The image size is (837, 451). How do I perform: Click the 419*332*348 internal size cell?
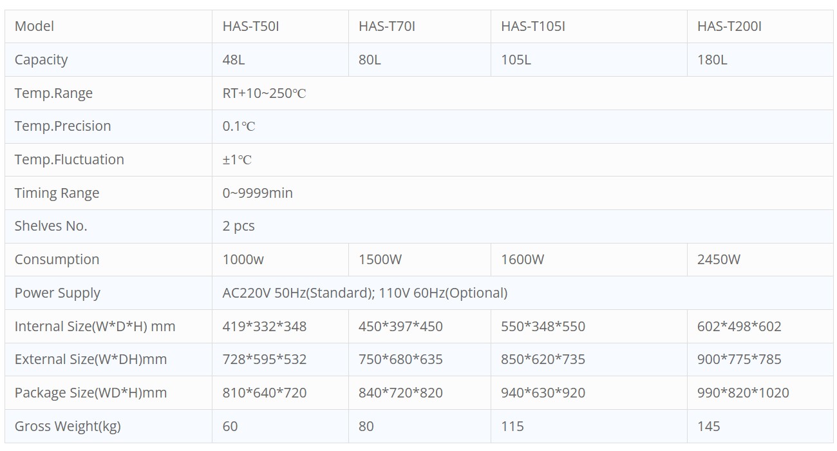point(265,327)
